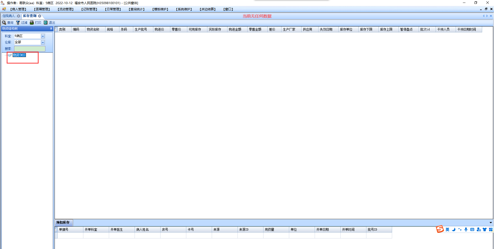Switch the 英 input language mode
This screenshot has width=494, height=249.
[x=447, y=229]
